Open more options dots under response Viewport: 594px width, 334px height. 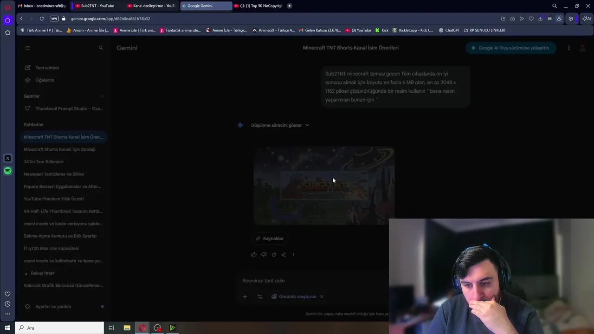coord(293,255)
